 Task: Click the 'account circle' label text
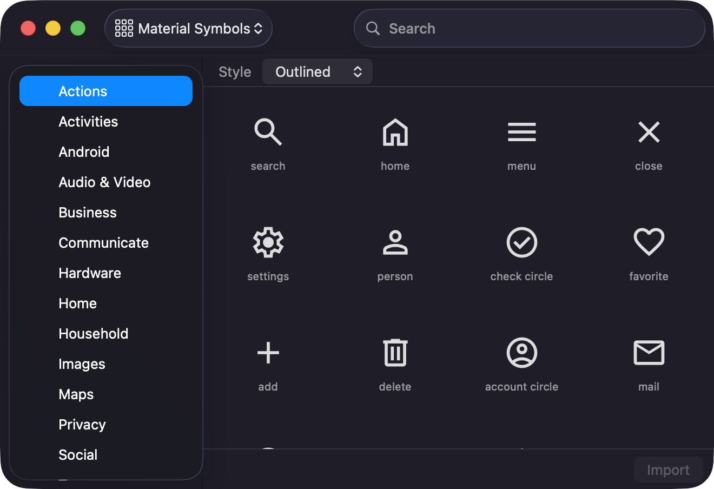[521, 387]
